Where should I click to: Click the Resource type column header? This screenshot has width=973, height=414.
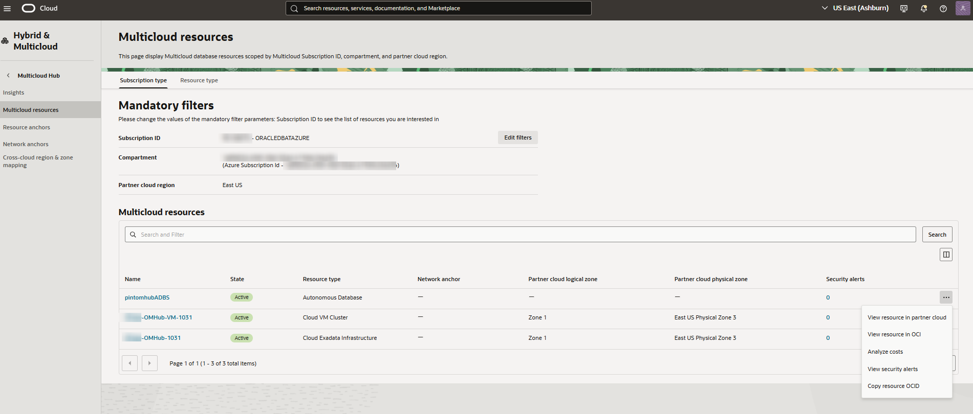321,279
